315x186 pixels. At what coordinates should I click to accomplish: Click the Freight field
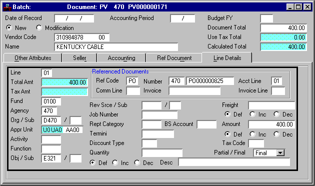272,105
